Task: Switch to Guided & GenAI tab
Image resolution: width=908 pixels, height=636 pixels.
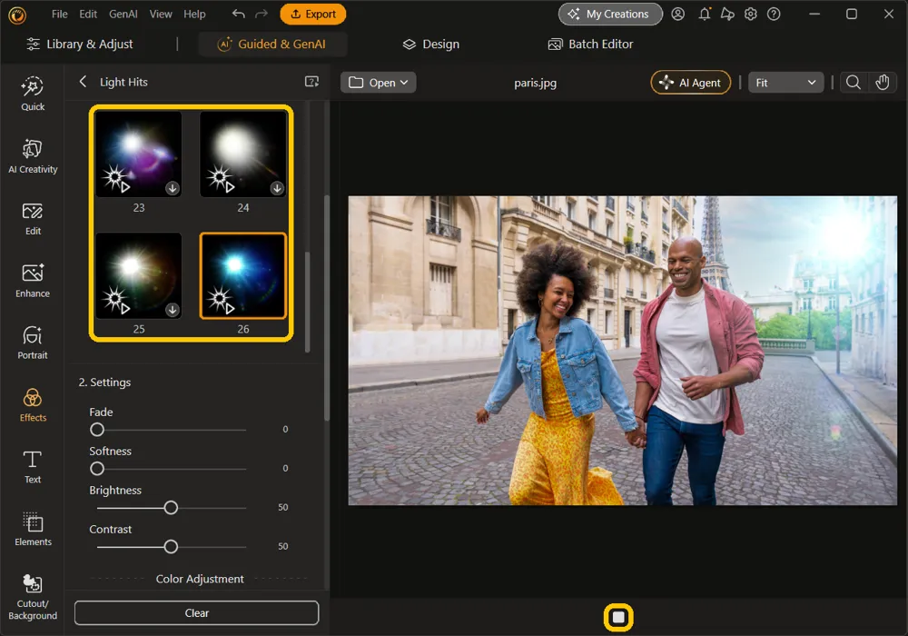Action: point(271,44)
